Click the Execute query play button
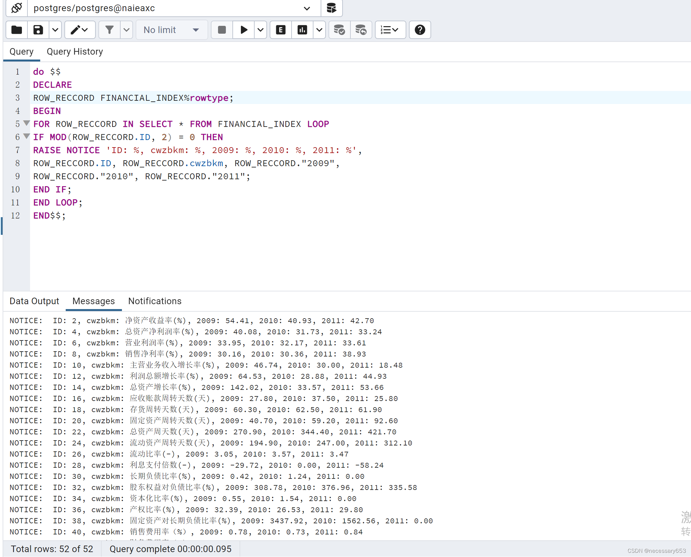This screenshot has width=691, height=557. tap(244, 30)
